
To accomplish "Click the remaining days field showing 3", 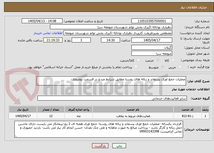I will (81, 40).
